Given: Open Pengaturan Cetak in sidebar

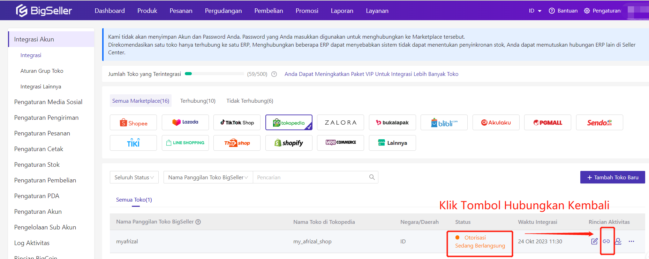Looking at the screenshot, I should click(39, 149).
